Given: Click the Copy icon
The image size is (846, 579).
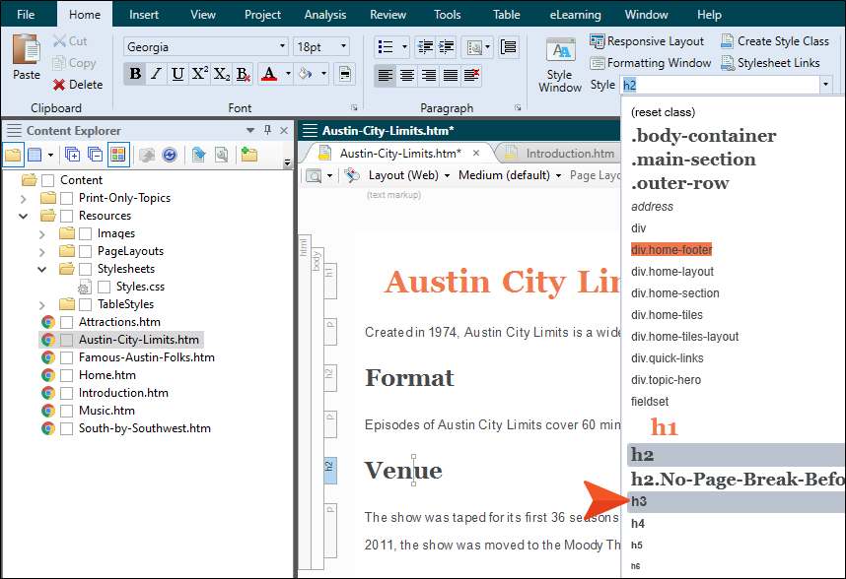Looking at the screenshot, I should 59,63.
